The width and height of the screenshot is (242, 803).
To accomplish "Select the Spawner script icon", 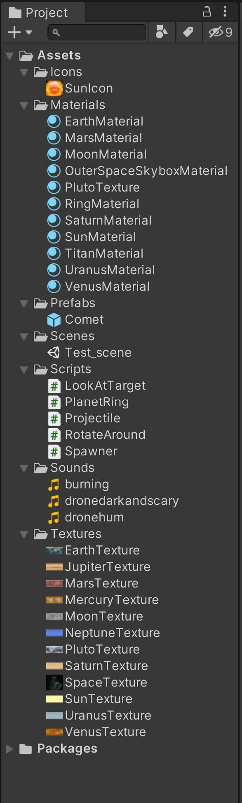I will (x=54, y=452).
